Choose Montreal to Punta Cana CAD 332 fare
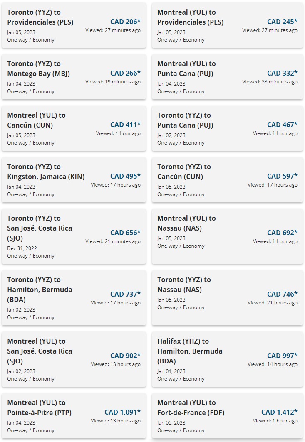Image resolution: width=305 pixels, height=442 pixels. [227, 77]
